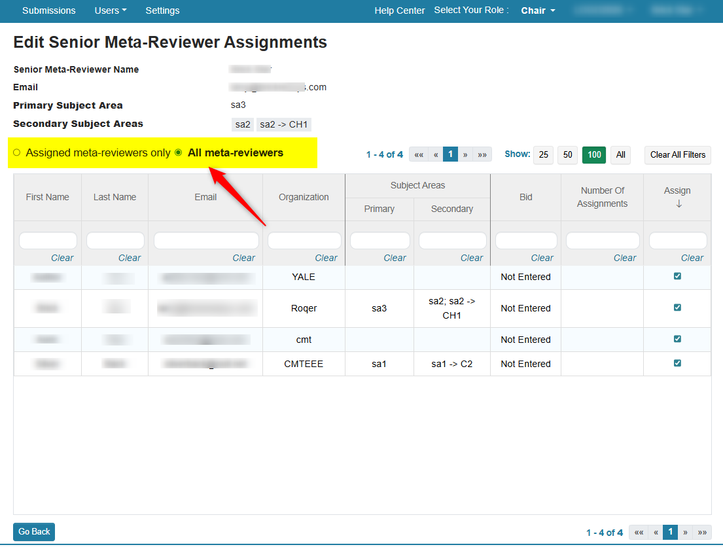The width and height of the screenshot is (723, 547).
Task: Uncheck the Assign checkbox in YALE row
Action: pyautogui.click(x=677, y=276)
